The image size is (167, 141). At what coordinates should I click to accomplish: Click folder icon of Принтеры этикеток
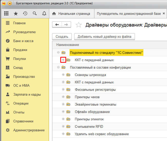tap(68, 119)
